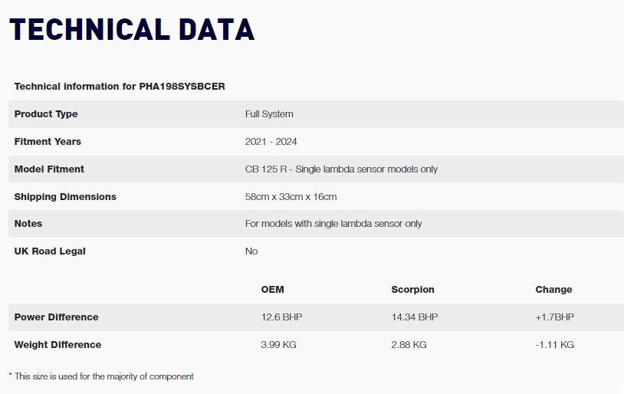Select the Full System value
Viewport: 624px width, 394px height.
[x=269, y=113]
